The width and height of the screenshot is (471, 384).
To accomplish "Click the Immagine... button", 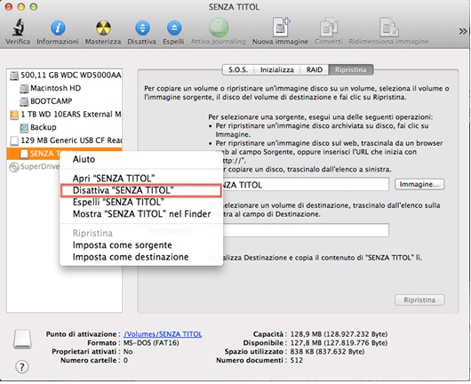I will (419, 184).
